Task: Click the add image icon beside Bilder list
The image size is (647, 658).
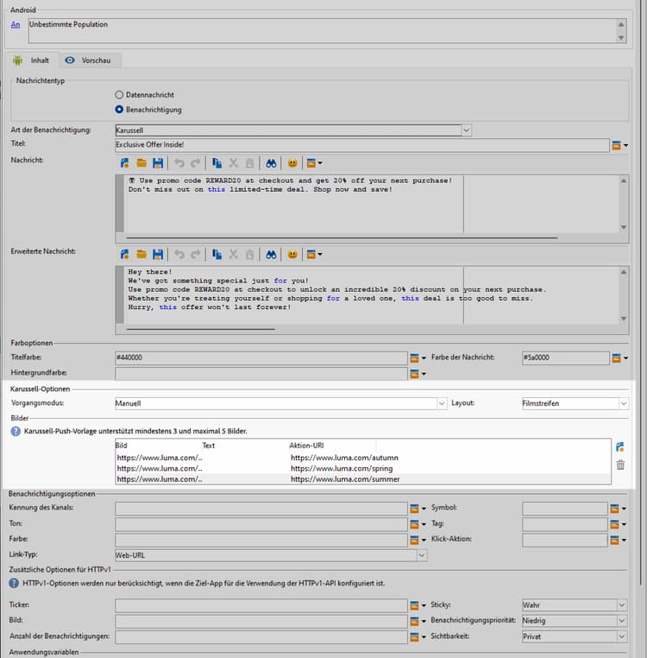Action: (x=620, y=446)
